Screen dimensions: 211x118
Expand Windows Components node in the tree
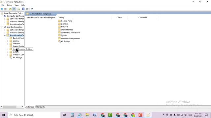pos(8,55)
